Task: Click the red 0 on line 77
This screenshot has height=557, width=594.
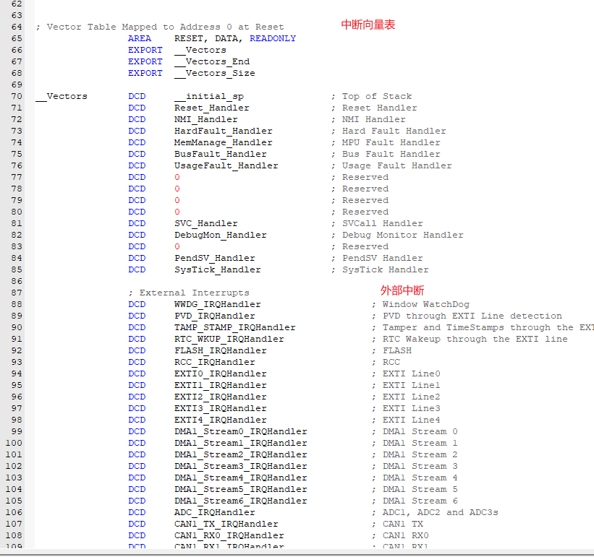Action: (177, 177)
